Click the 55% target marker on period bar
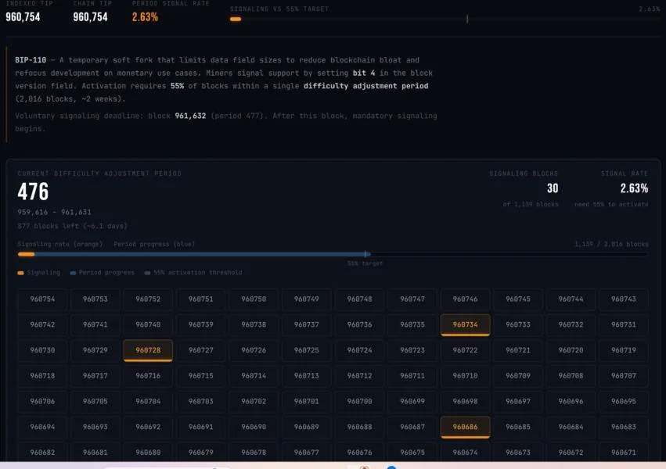The height and width of the screenshot is (469, 666). tap(365, 254)
